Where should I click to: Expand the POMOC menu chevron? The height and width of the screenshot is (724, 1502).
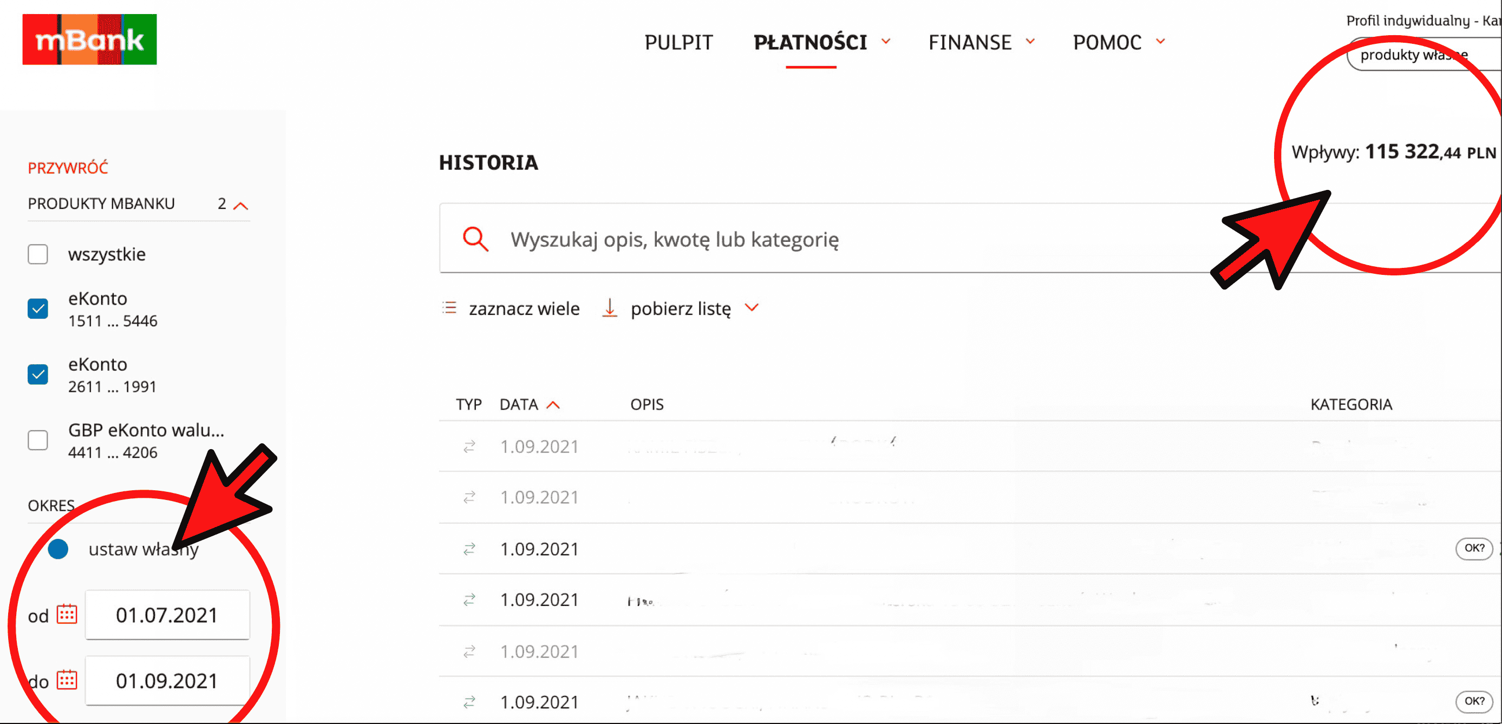[1160, 41]
